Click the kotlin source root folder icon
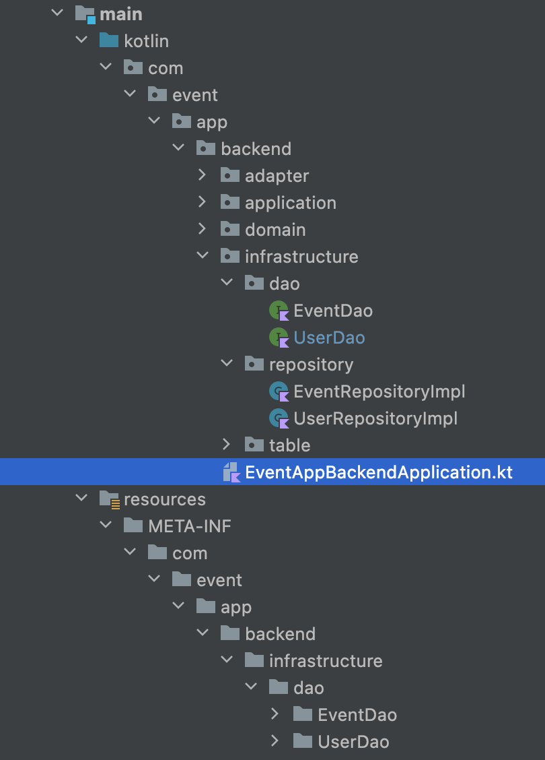The height and width of the screenshot is (760, 545). [x=109, y=40]
